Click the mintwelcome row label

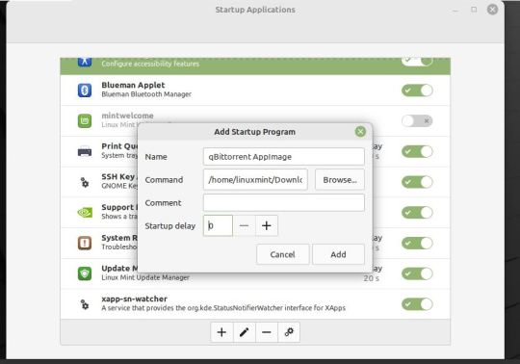(127, 116)
